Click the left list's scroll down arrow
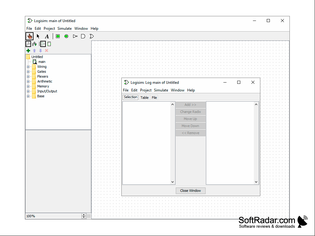The height and width of the screenshot is (236, 315). 173,182
